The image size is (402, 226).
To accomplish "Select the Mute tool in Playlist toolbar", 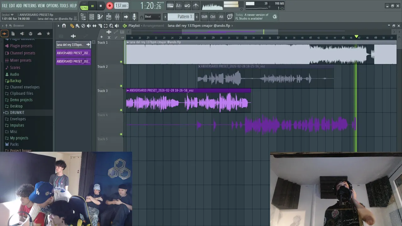I will [89, 26].
